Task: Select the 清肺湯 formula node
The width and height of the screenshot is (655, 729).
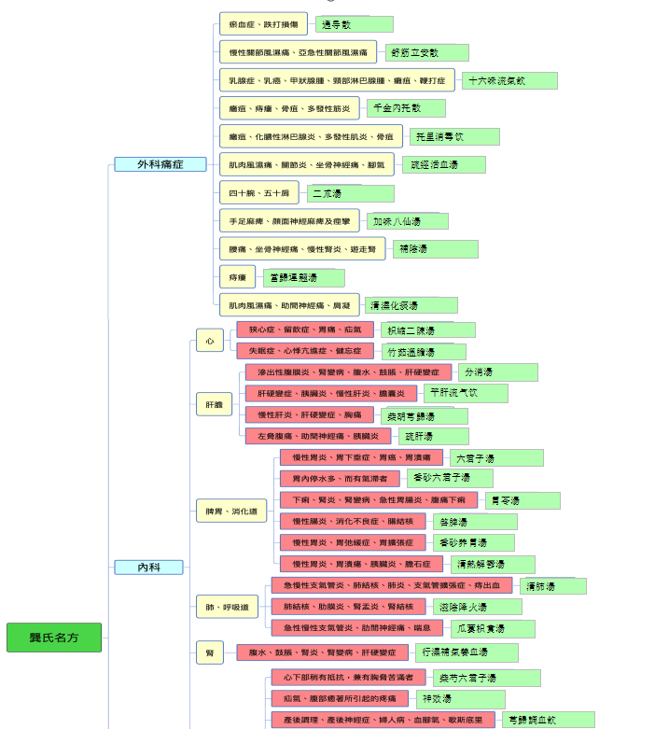Action: point(552,586)
